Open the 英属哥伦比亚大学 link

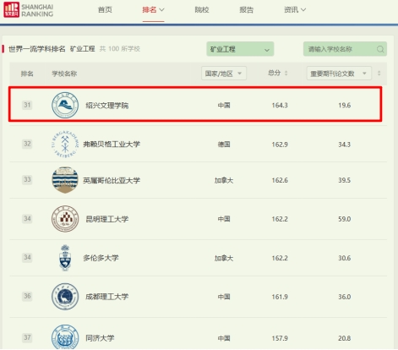pyautogui.click(x=112, y=180)
